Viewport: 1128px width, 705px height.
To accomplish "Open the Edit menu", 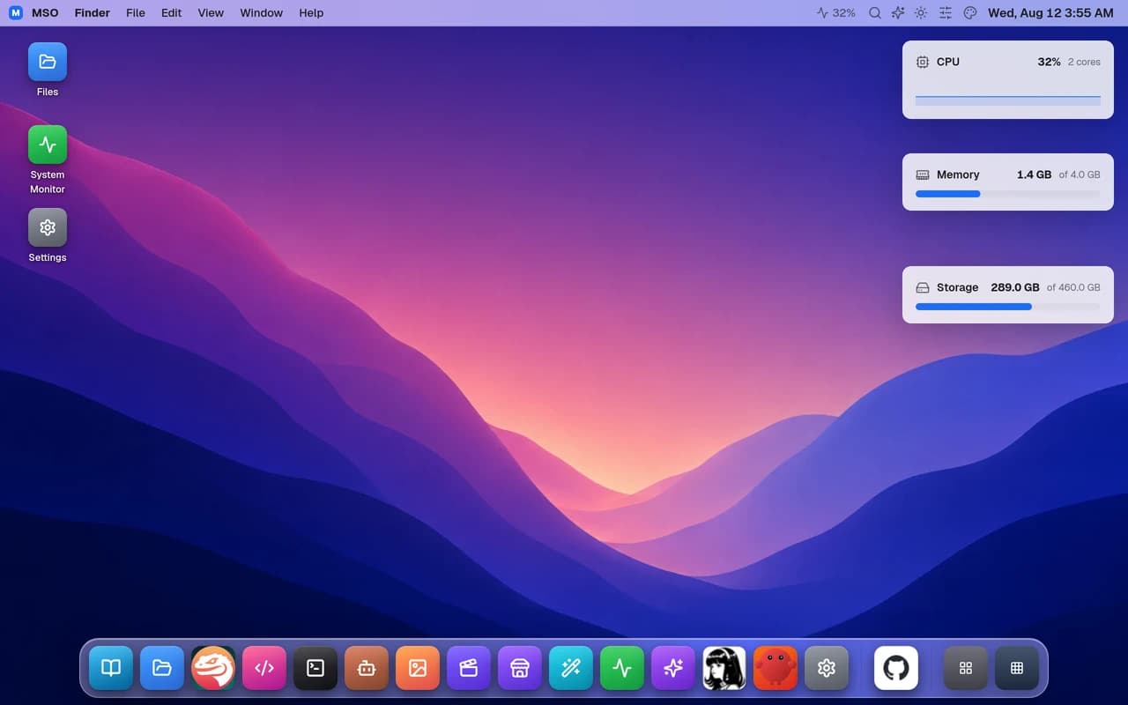I will (x=172, y=13).
